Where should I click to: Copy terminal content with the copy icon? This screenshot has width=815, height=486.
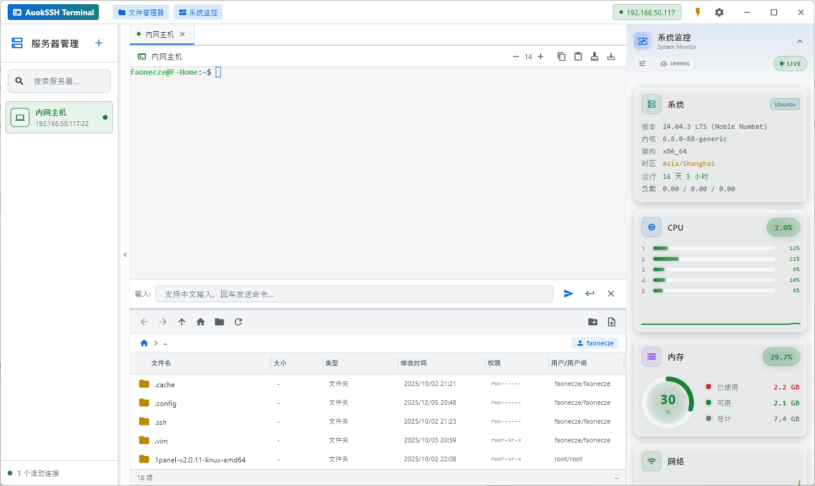tap(562, 56)
